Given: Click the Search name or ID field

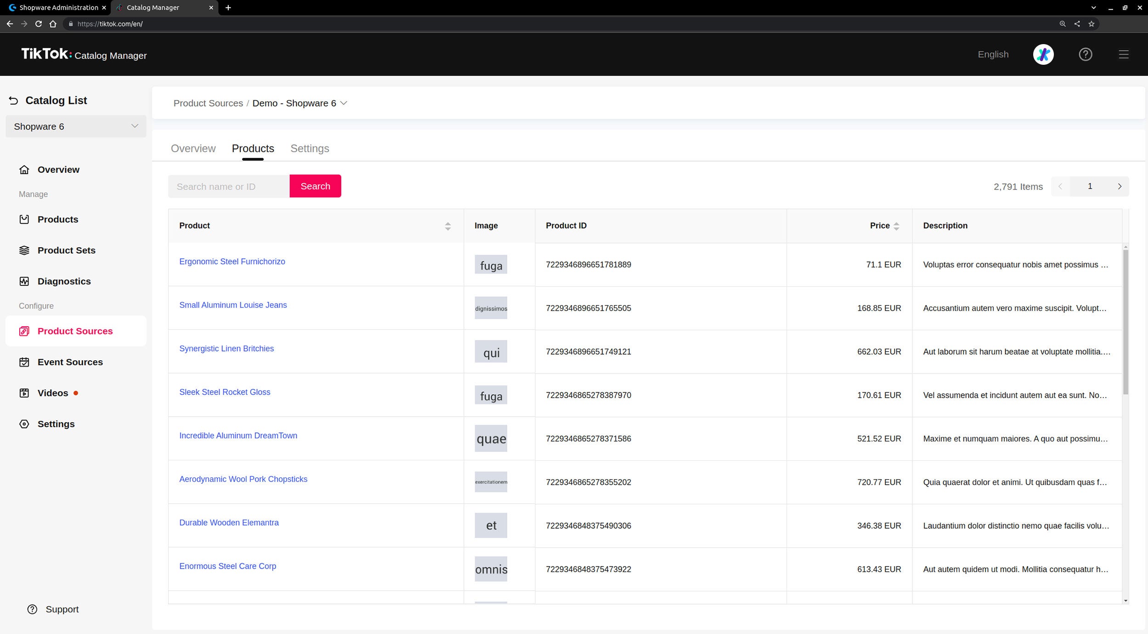Looking at the screenshot, I should pos(229,186).
